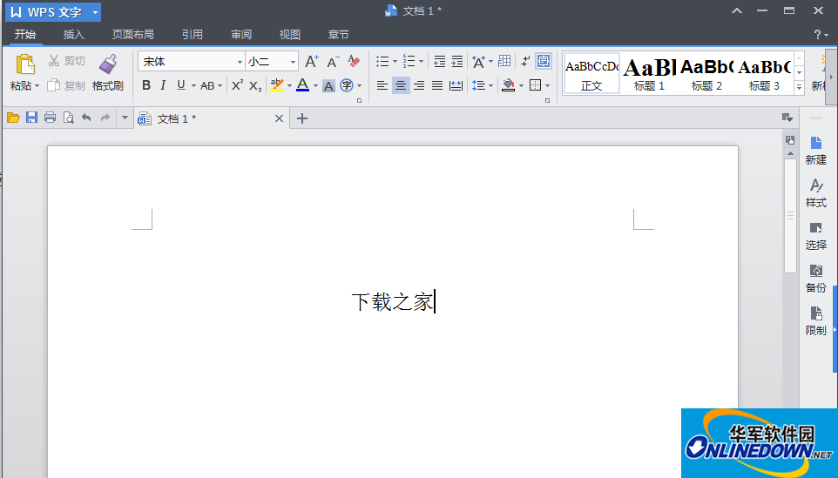Viewport: 838px width, 478px height.
Task: Open WPS 文字 application menu arrow
Action: pyautogui.click(x=95, y=11)
